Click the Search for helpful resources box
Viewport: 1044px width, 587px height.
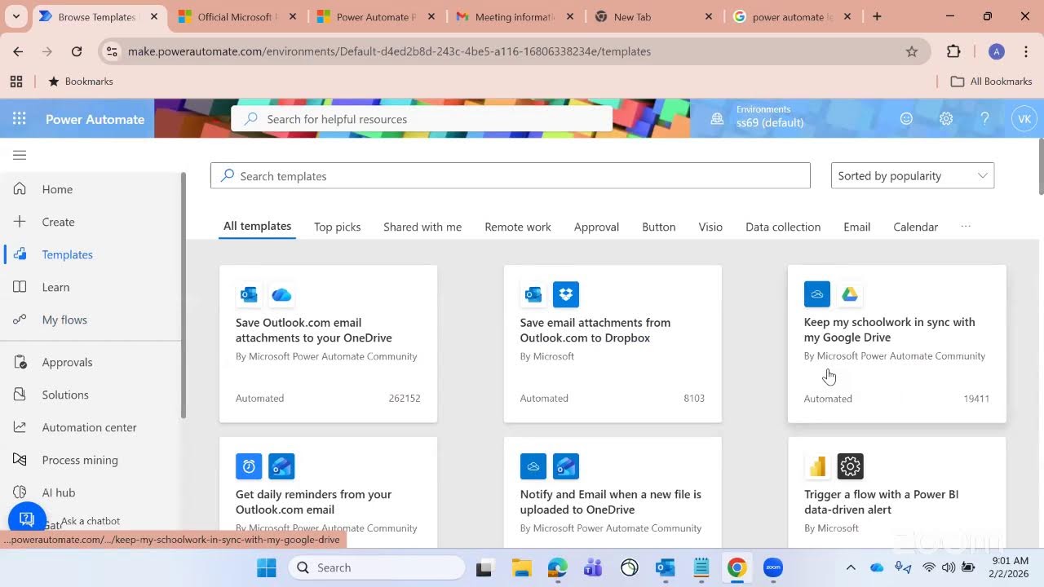click(422, 119)
